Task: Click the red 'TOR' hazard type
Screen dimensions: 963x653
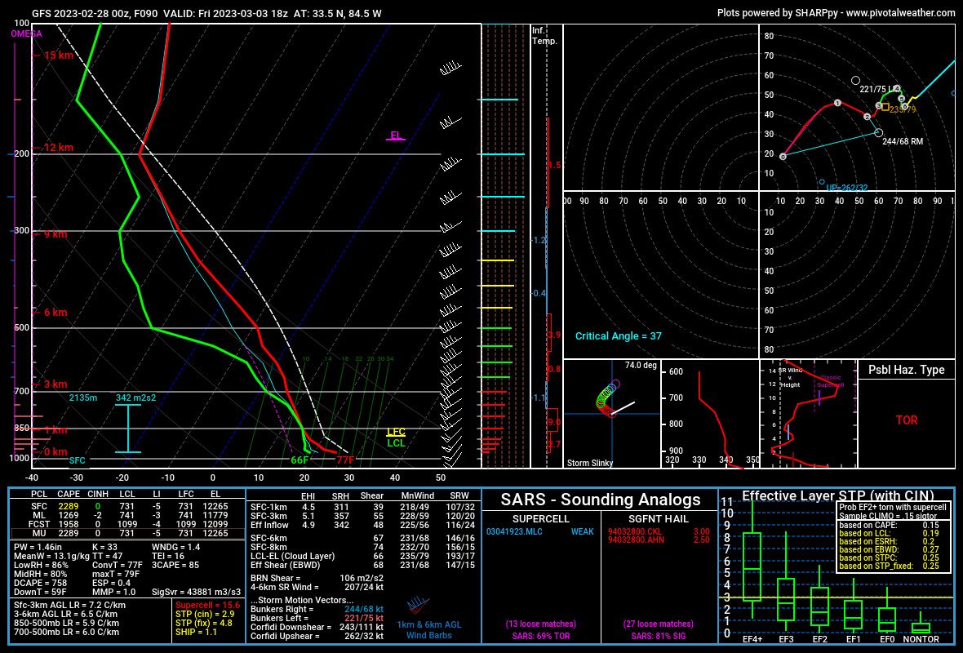Action: tap(907, 420)
